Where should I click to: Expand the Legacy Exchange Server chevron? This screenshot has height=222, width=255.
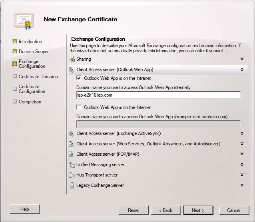click(242, 185)
